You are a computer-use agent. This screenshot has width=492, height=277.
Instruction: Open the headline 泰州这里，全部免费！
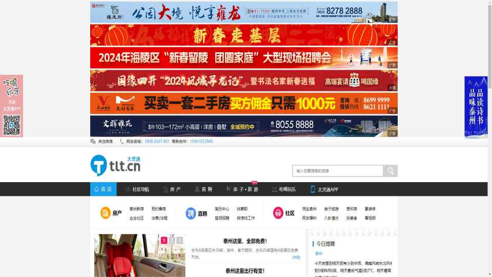245,241
